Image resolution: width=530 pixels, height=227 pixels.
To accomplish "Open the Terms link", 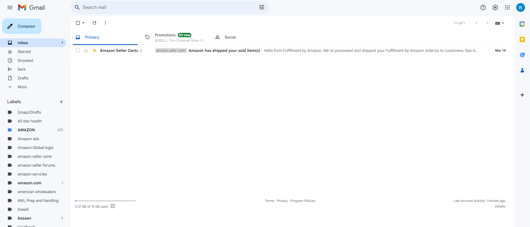I will click(269, 201).
